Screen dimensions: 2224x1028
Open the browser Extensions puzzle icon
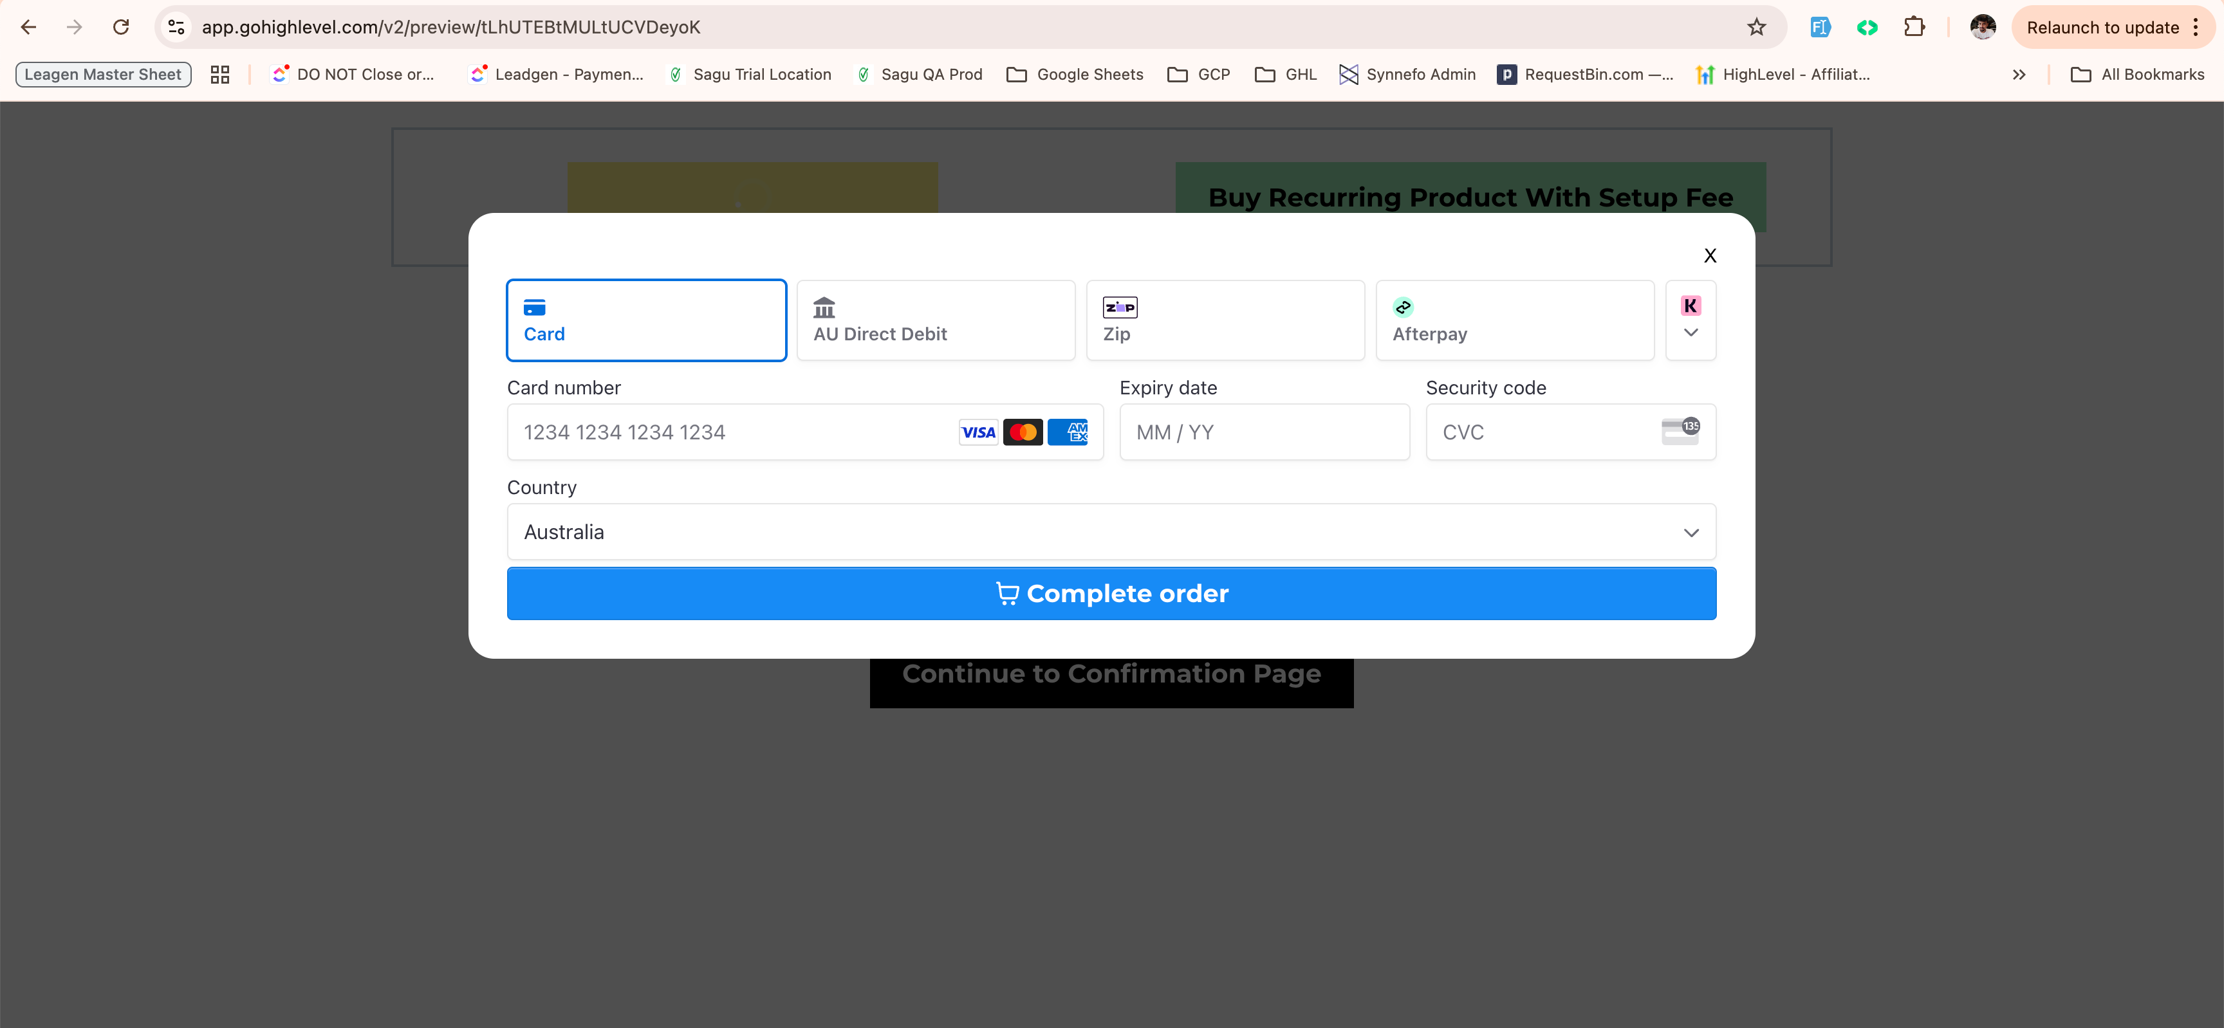[x=1914, y=27]
